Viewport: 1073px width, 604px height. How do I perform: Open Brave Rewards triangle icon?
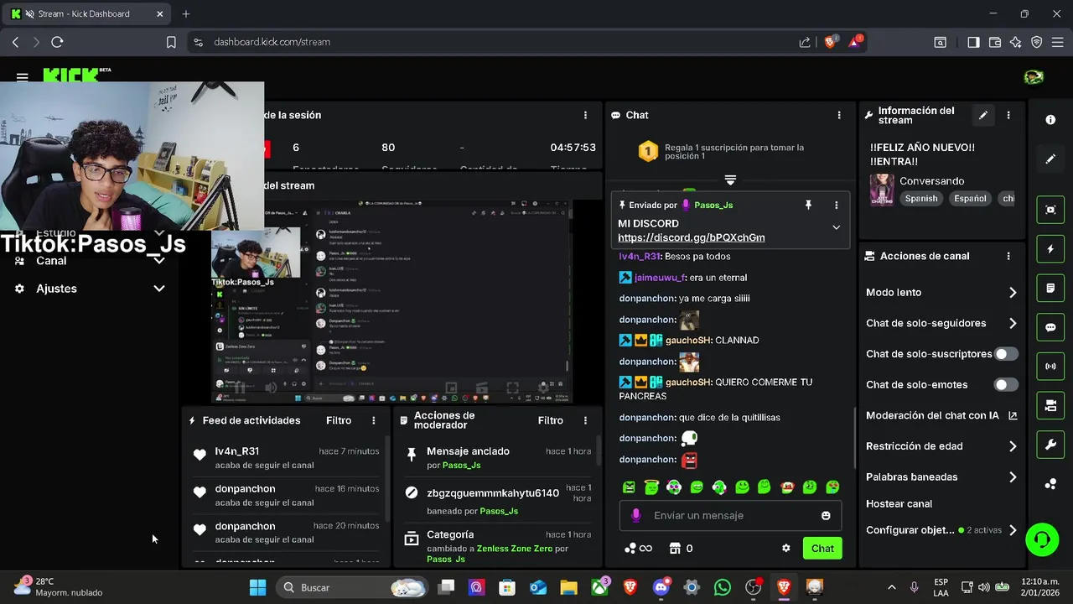[x=855, y=41]
